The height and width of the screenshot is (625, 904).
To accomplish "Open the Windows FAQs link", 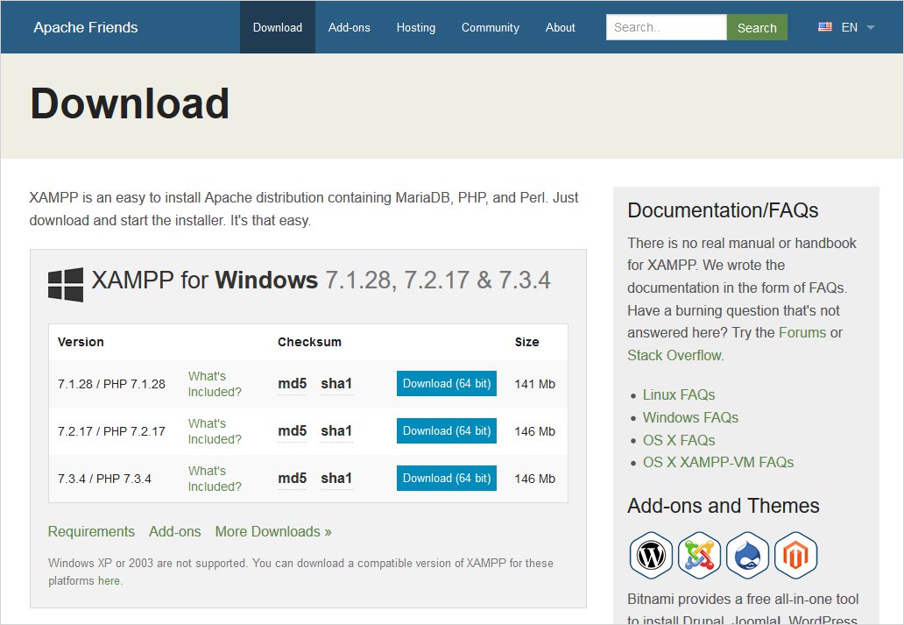I will pos(690,417).
